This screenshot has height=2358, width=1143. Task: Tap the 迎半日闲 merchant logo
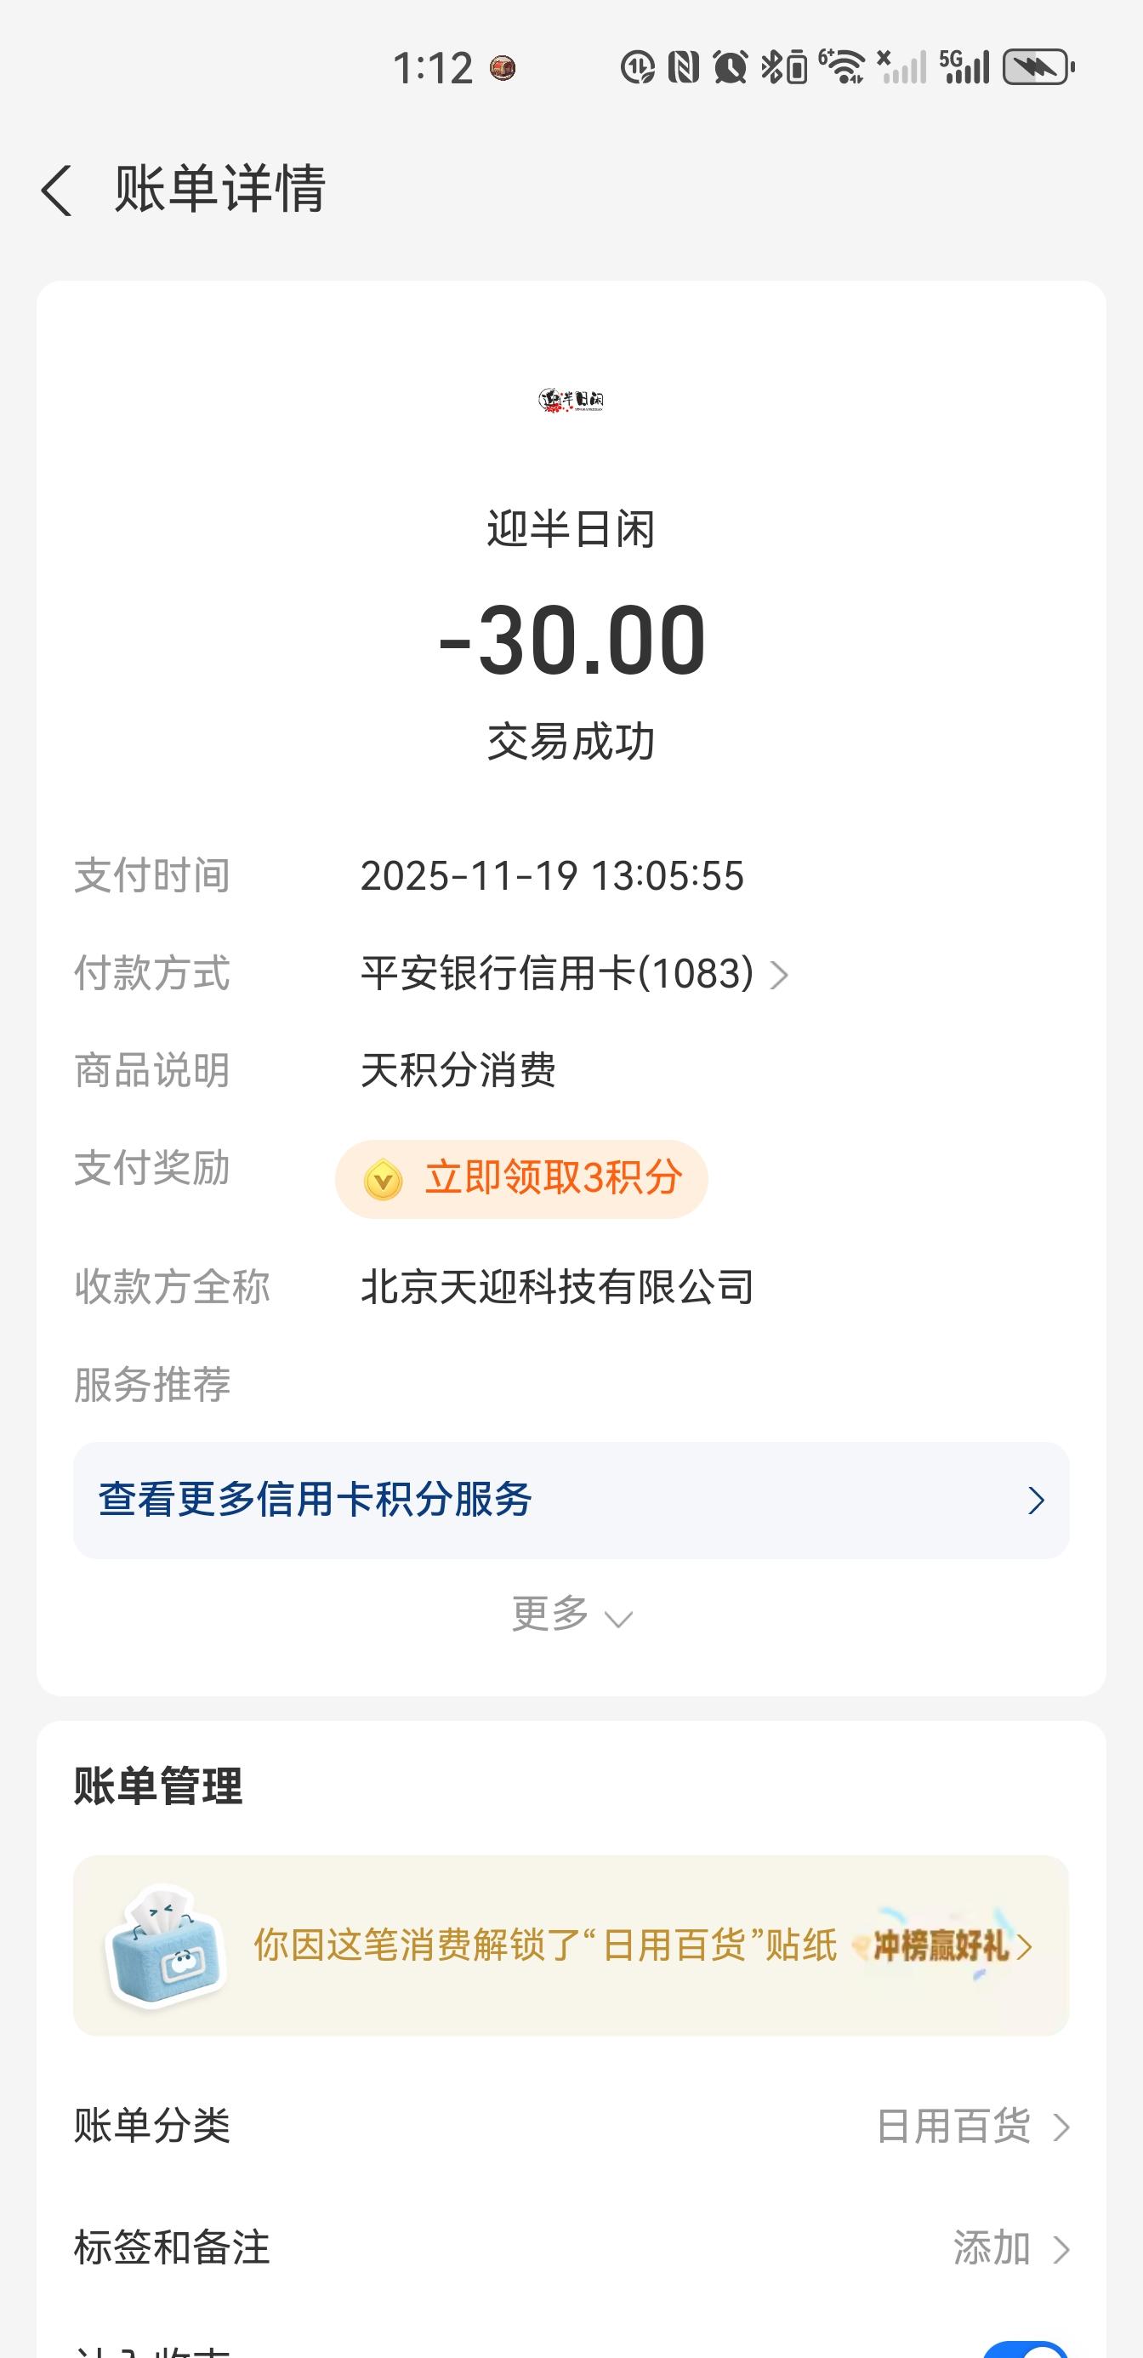(x=571, y=400)
